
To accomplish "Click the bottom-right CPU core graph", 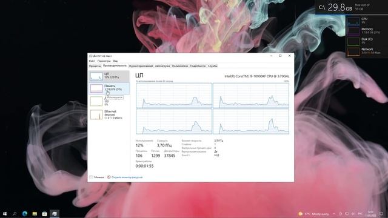I will (251, 121).
